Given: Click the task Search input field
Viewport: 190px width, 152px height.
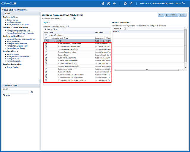Looking at the screenshot, I should click(x=16, y=92).
